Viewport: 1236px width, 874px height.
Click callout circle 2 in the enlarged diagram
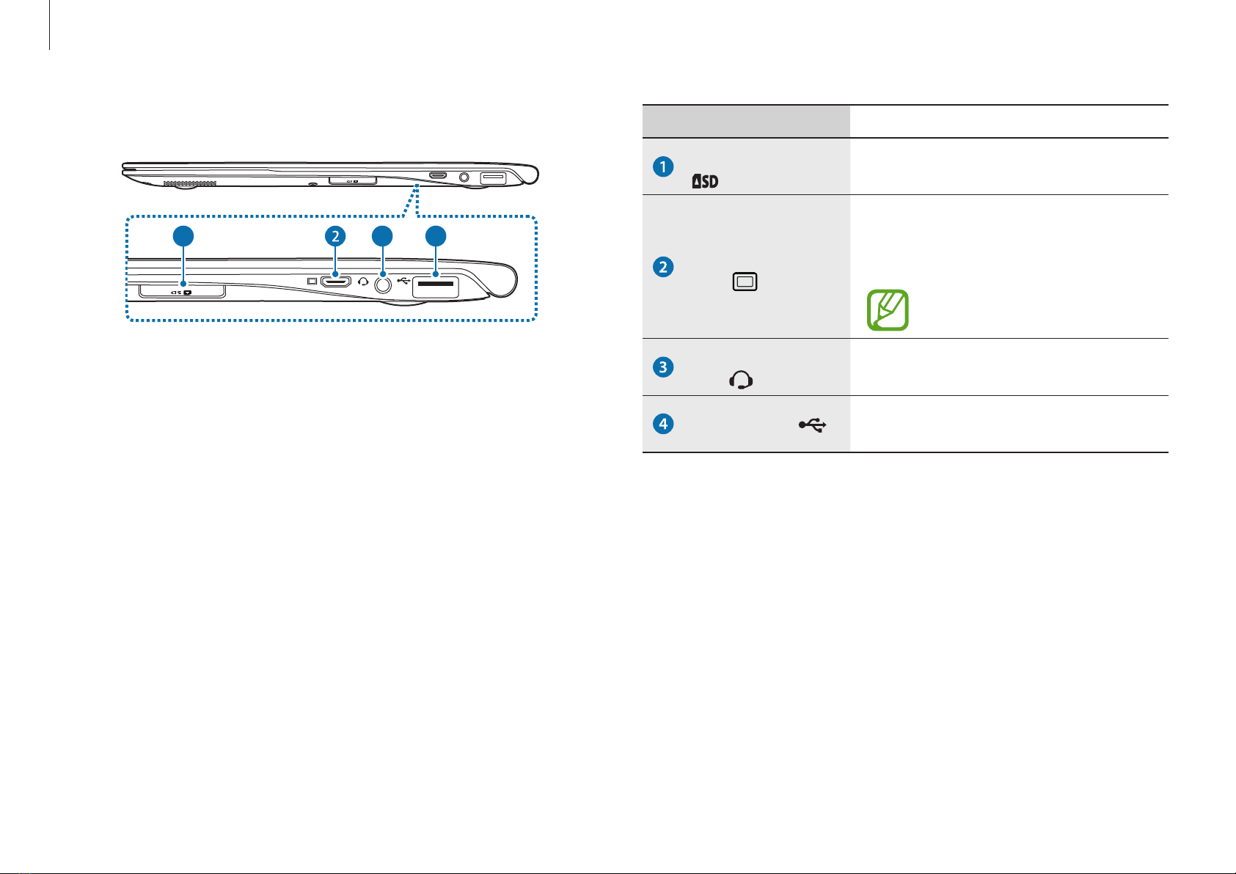point(334,236)
